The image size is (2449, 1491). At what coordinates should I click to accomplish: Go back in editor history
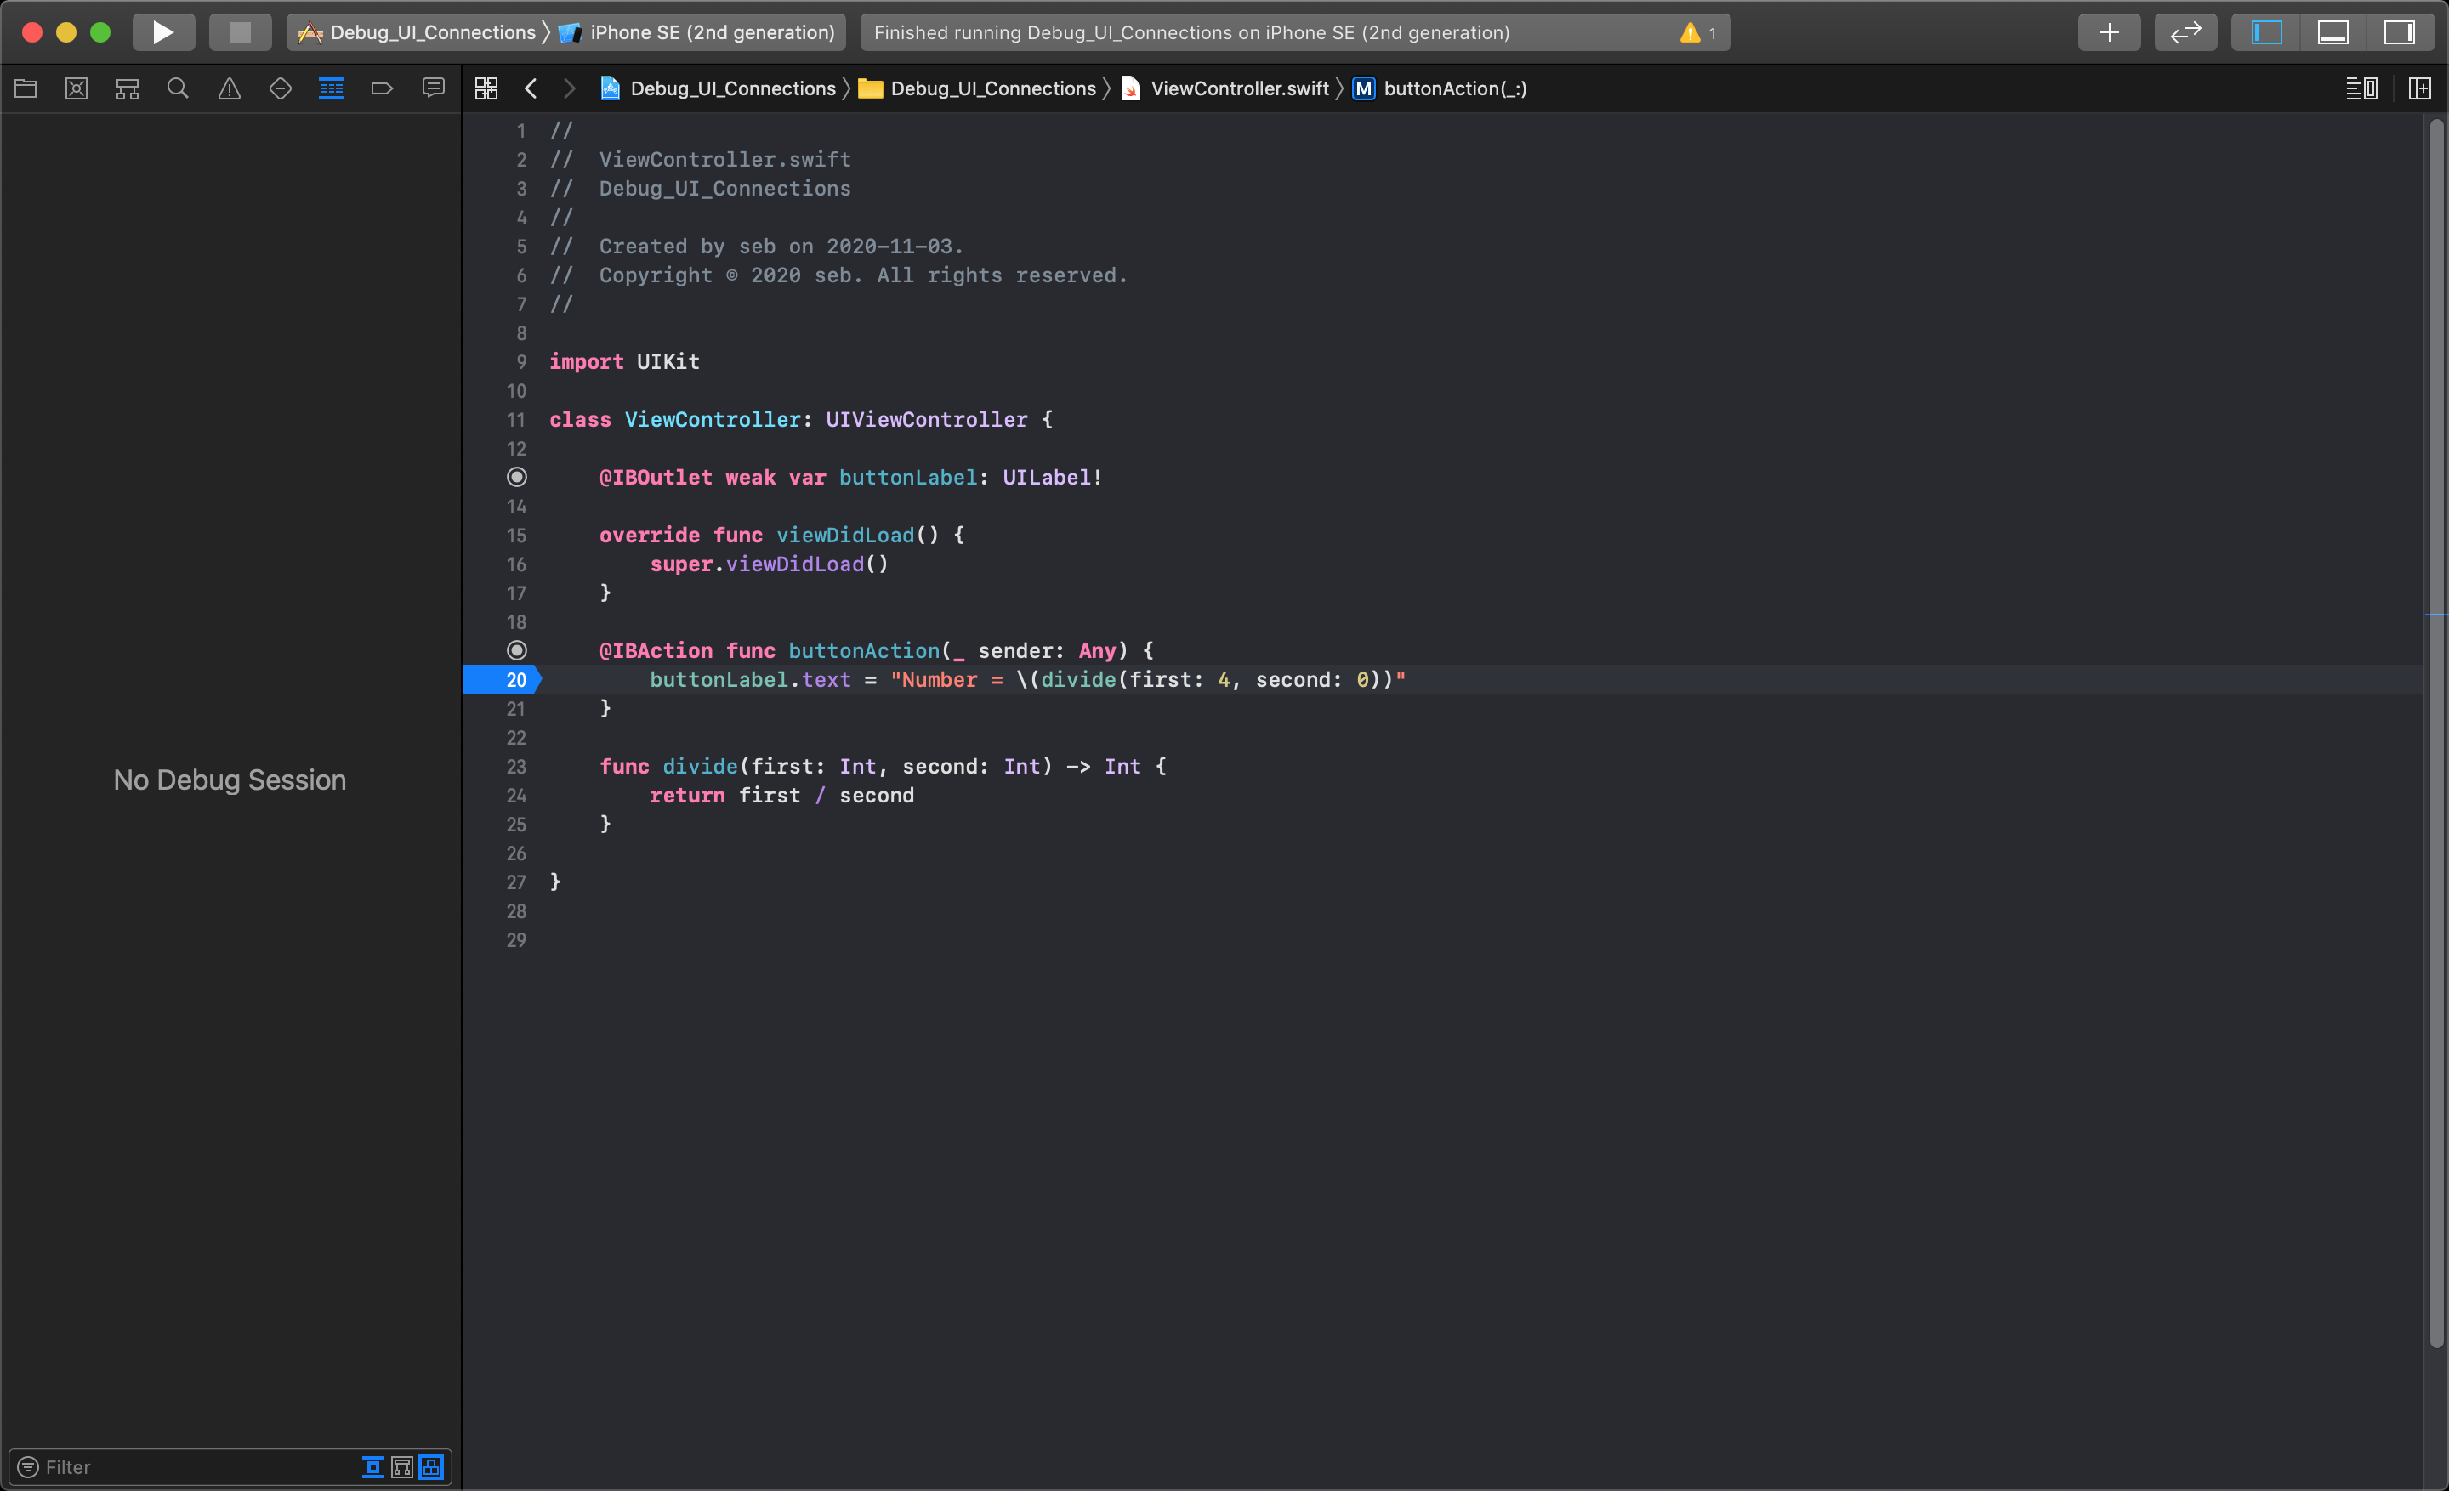(x=531, y=88)
